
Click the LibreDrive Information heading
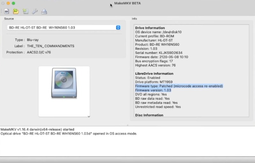click(154, 74)
